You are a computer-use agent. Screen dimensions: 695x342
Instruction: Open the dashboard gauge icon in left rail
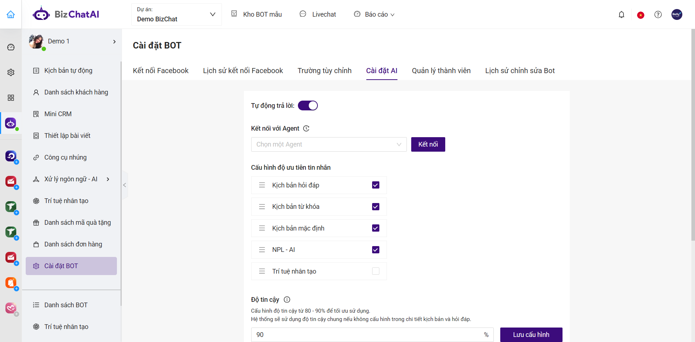coord(11,47)
